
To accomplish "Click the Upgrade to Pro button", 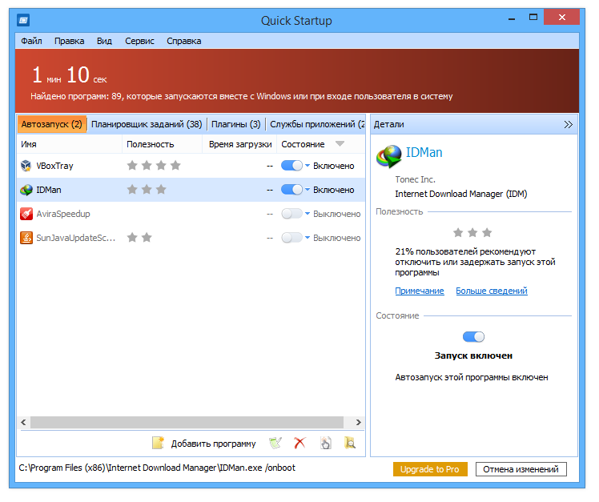I will point(430,469).
